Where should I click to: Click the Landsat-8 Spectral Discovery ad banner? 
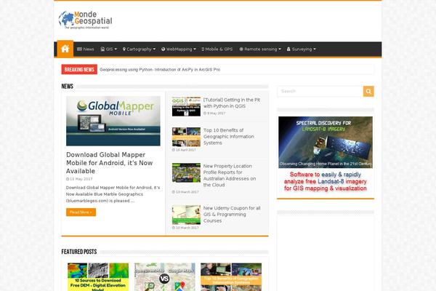click(x=325, y=156)
